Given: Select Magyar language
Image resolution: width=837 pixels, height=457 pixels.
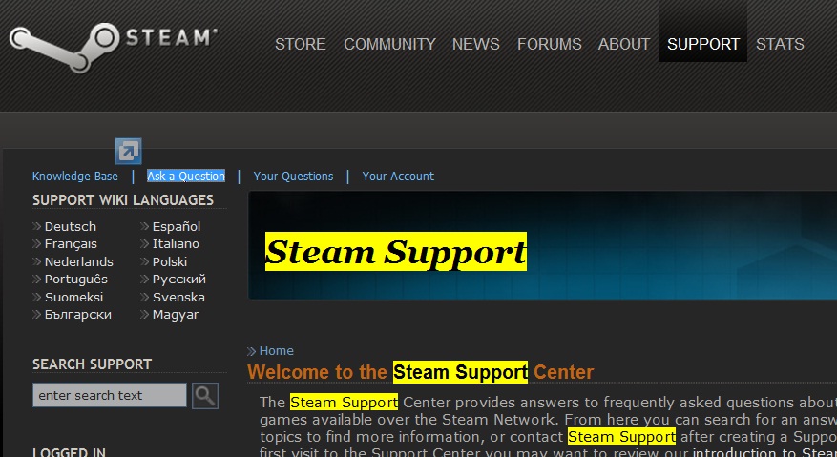Looking at the screenshot, I should [175, 315].
